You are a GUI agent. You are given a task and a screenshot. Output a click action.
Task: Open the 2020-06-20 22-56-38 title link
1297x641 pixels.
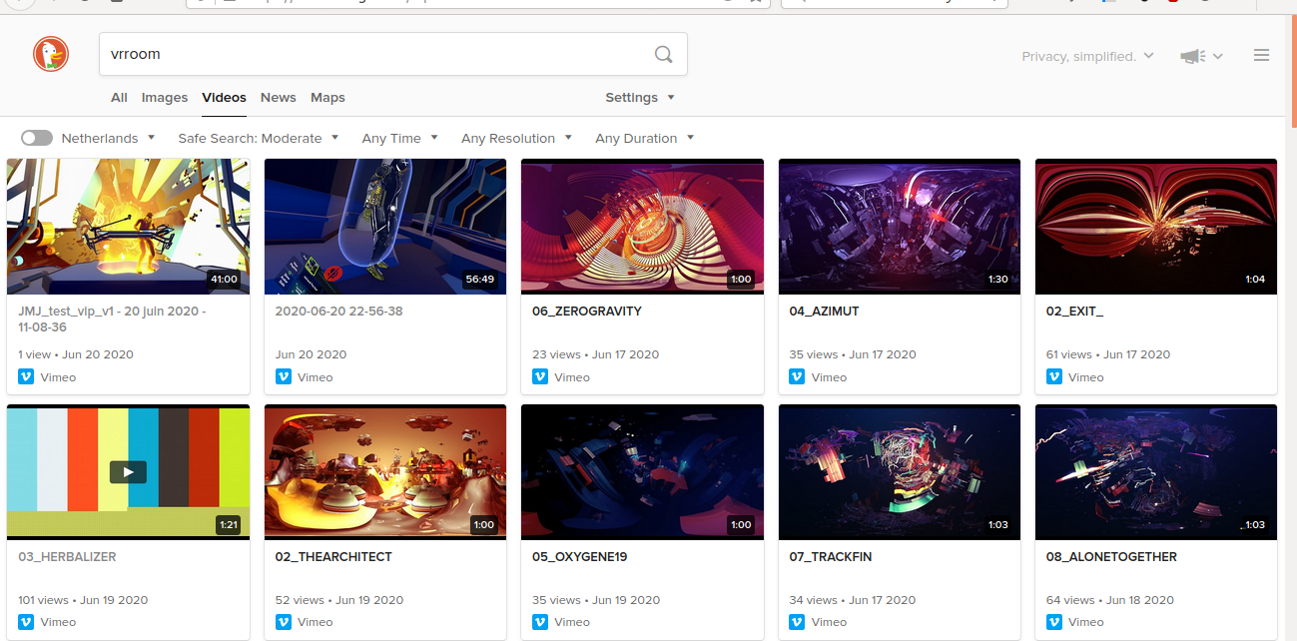[x=338, y=311]
